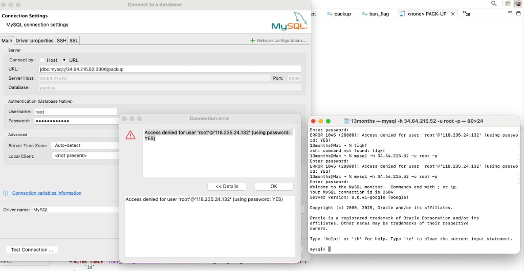Viewport: 524px width, 271px height.
Task: Open Server Time Zone dropdown
Action: tap(85, 145)
